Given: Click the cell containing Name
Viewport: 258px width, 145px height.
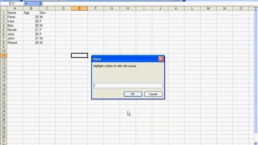Looking at the screenshot, I should point(15,12).
